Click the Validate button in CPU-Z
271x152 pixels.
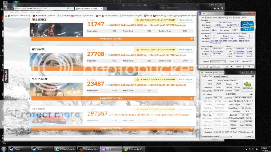(x=238, y=67)
